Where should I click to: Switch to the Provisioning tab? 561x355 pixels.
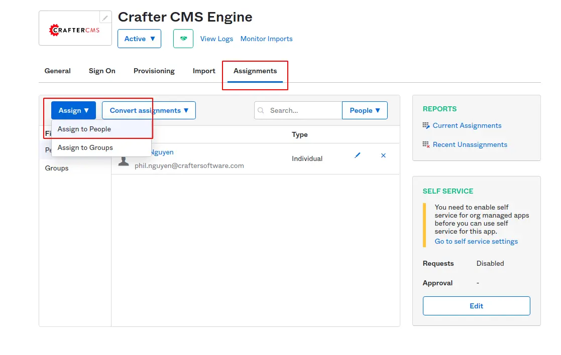point(154,71)
